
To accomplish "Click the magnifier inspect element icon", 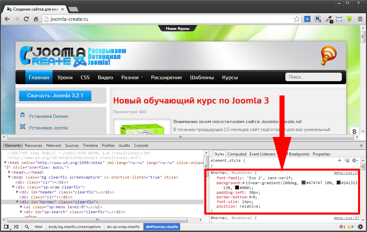I will point(27,227).
